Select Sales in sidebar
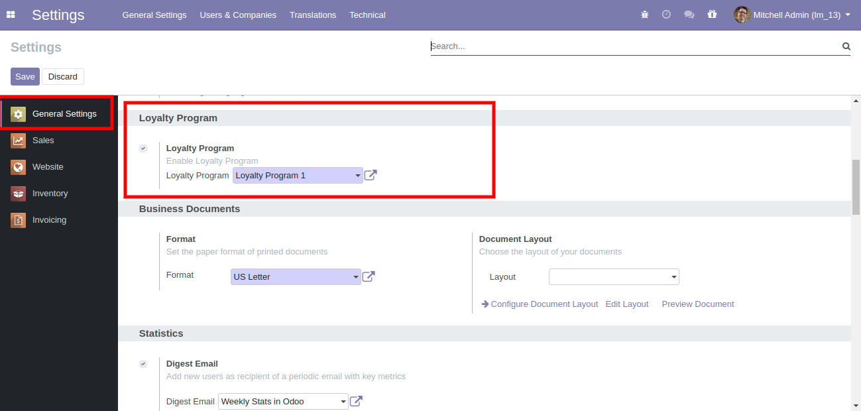 point(59,141)
